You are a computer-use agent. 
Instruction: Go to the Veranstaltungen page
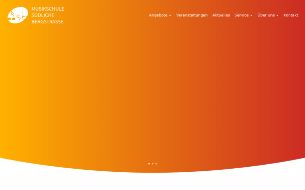click(192, 15)
